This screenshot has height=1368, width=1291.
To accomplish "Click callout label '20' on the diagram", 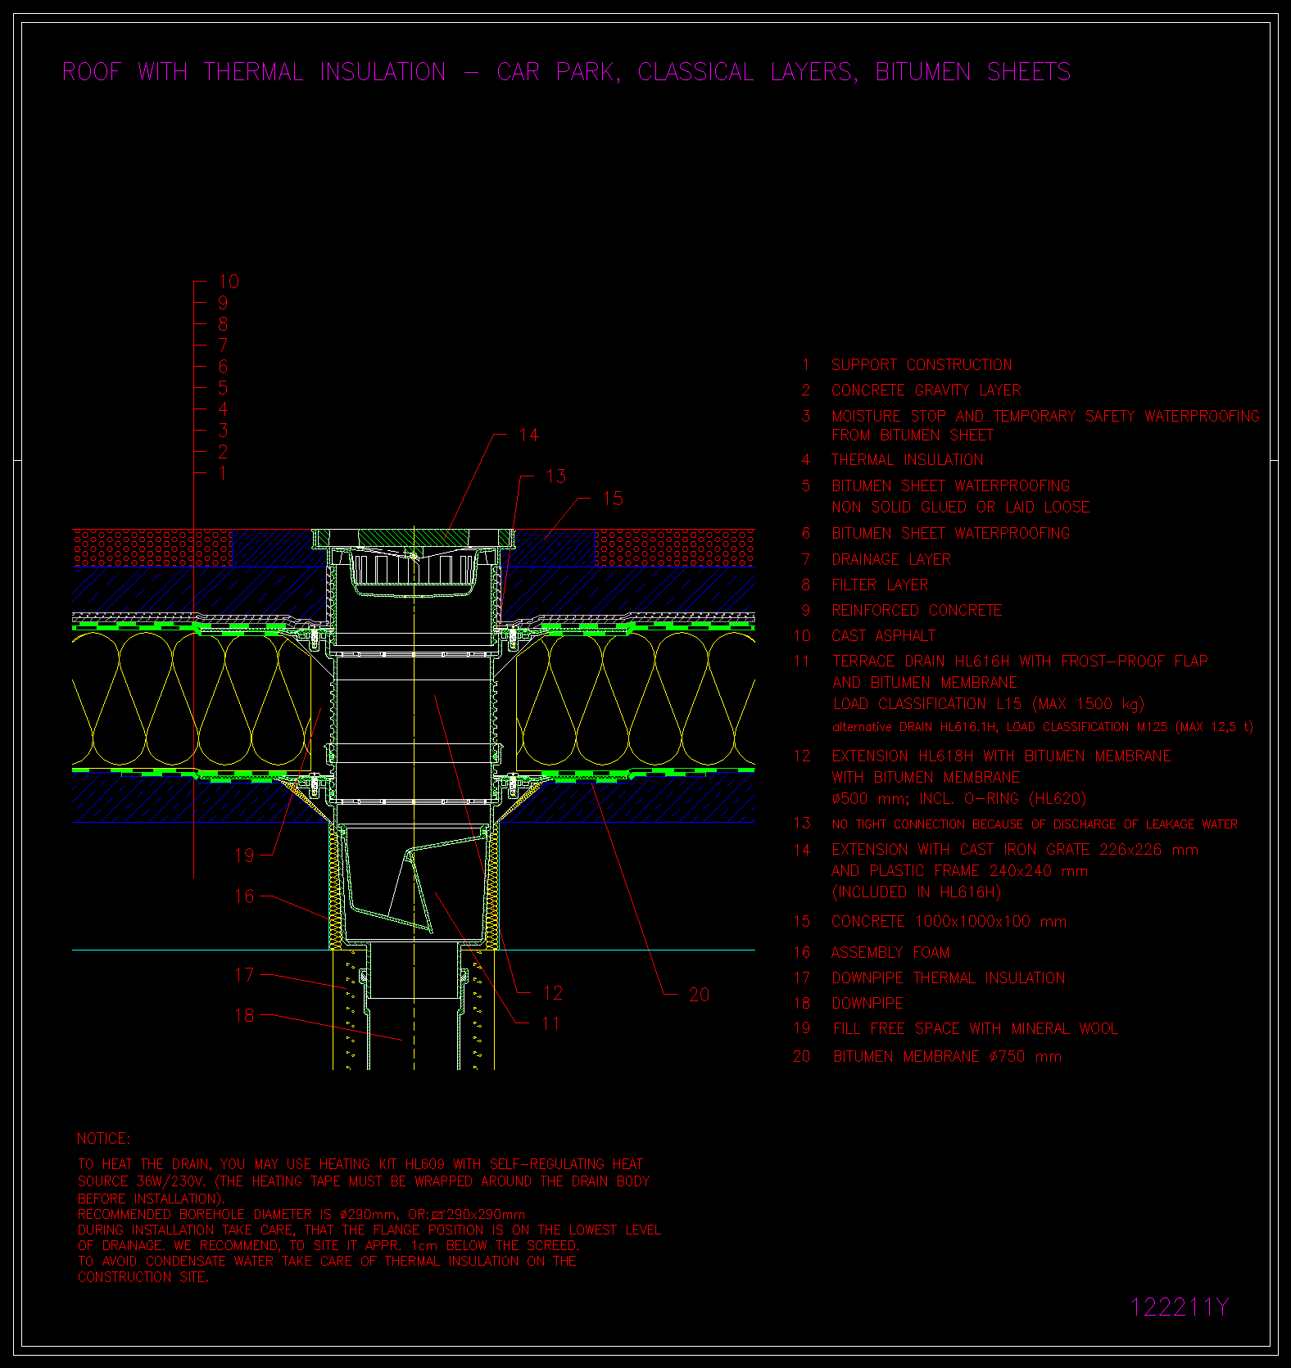I will coord(699,996).
